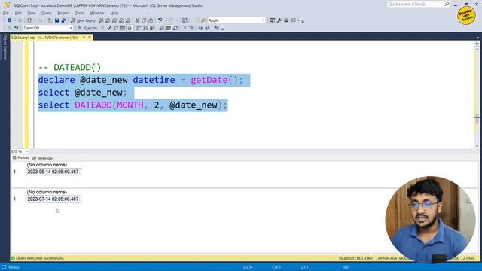Specify values for template parameters

pos(217,28)
